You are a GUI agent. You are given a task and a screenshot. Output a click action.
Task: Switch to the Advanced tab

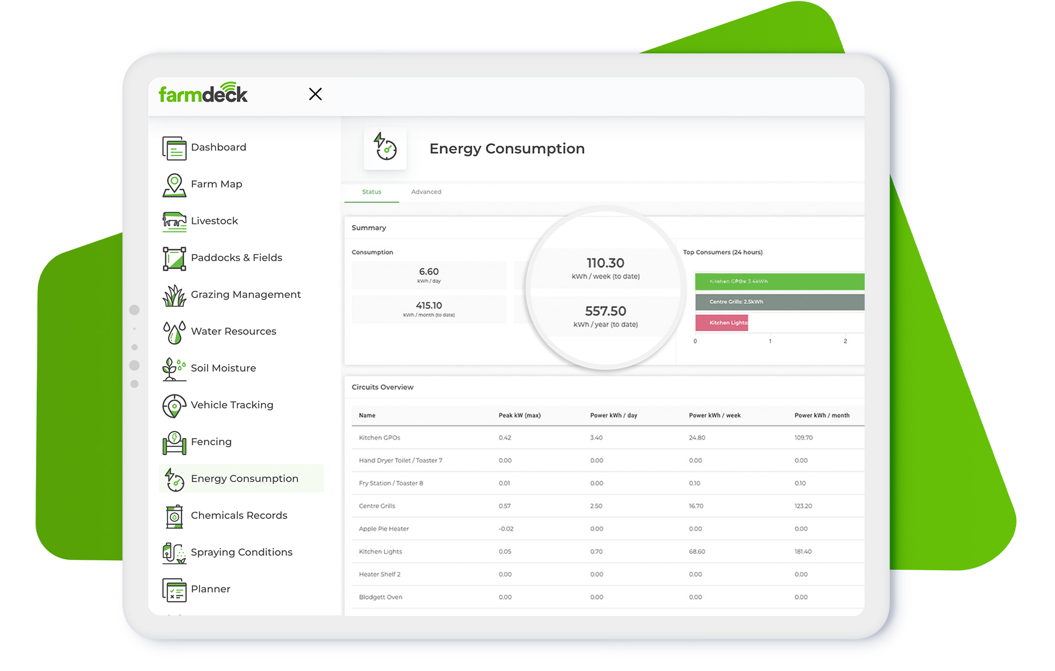(x=426, y=192)
